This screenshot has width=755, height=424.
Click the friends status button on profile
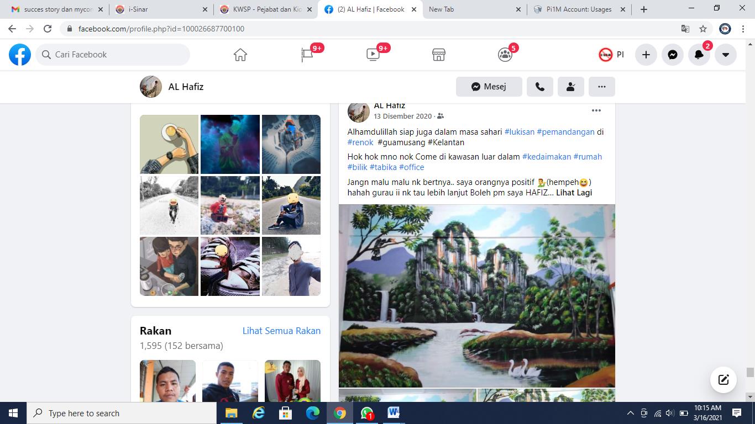coord(571,87)
